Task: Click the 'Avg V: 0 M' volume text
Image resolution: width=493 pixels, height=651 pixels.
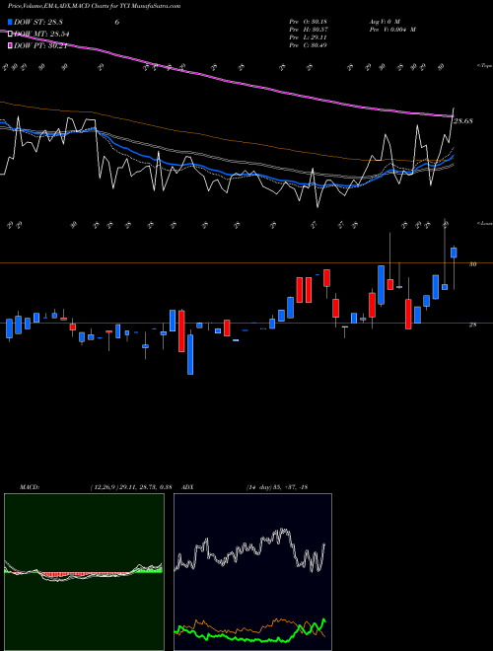Action: tap(385, 21)
